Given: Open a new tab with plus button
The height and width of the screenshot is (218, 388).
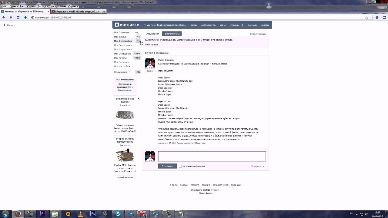Looking at the screenshot, I should click(x=104, y=12).
